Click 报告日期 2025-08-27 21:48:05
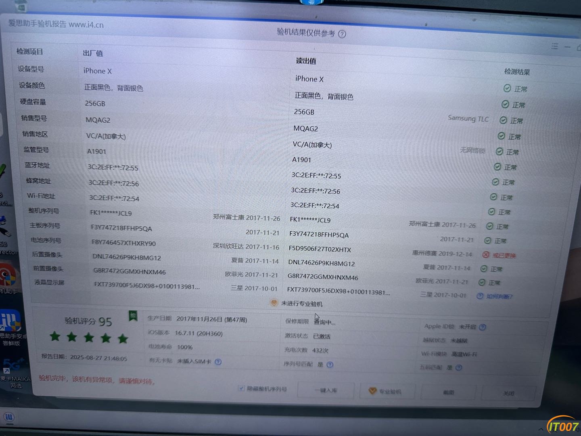Image resolution: width=581 pixels, height=436 pixels. click(84, 357)
